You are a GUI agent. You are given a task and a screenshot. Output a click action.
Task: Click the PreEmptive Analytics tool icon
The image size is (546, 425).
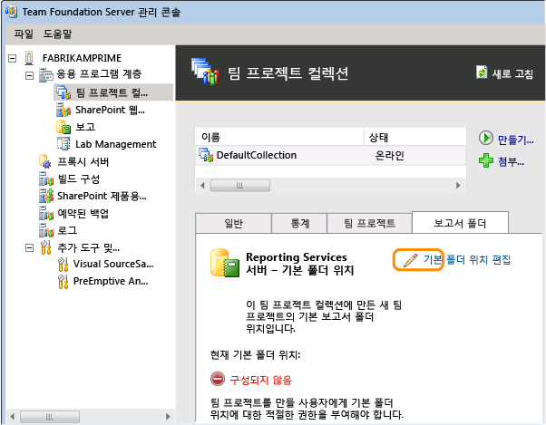coord(63,281)
